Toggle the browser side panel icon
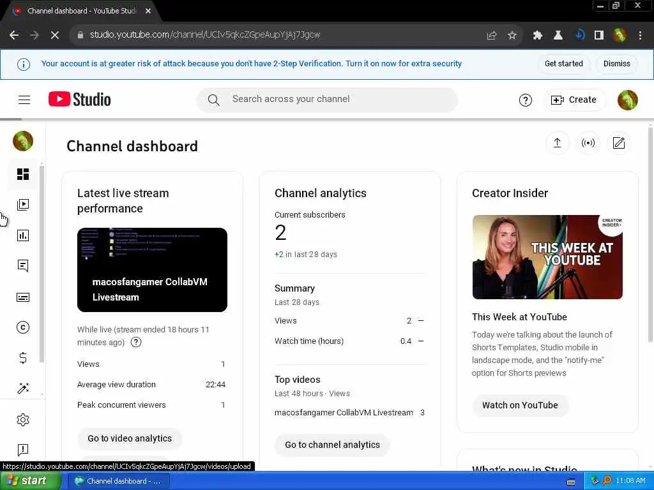This screenshot has height=490, width=654. pos(599,36)
